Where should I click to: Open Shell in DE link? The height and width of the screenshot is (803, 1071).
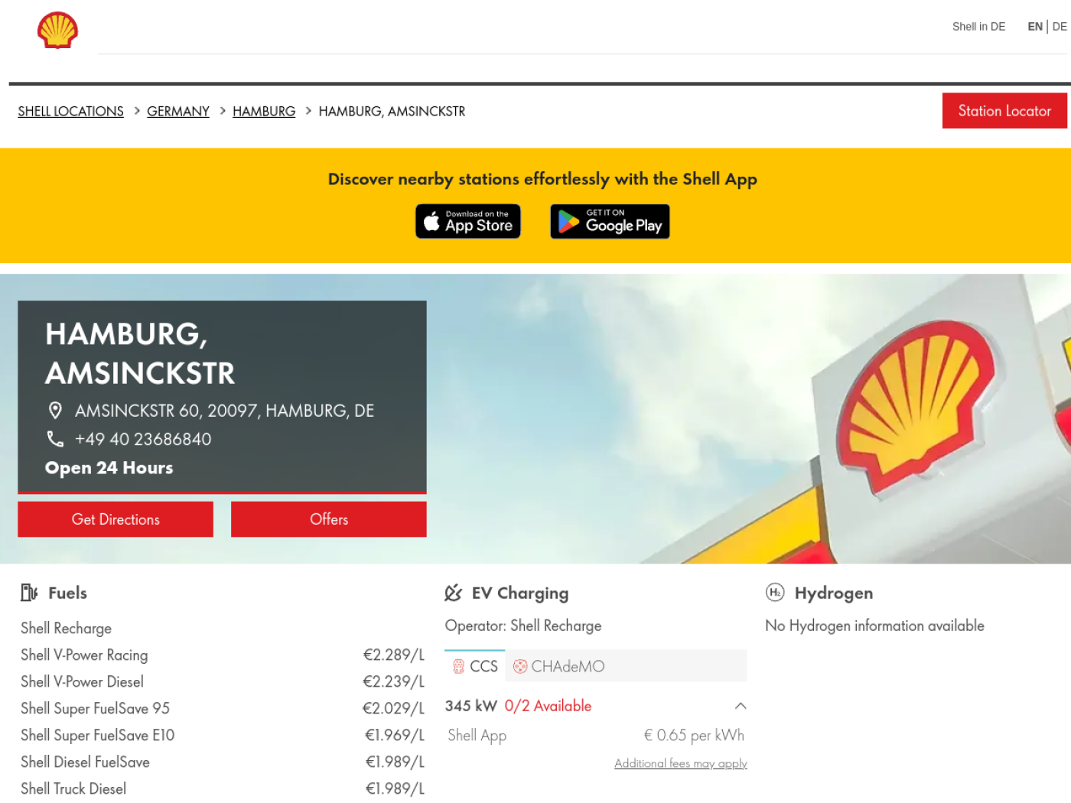pyautogui.click(x=978, y=27)
